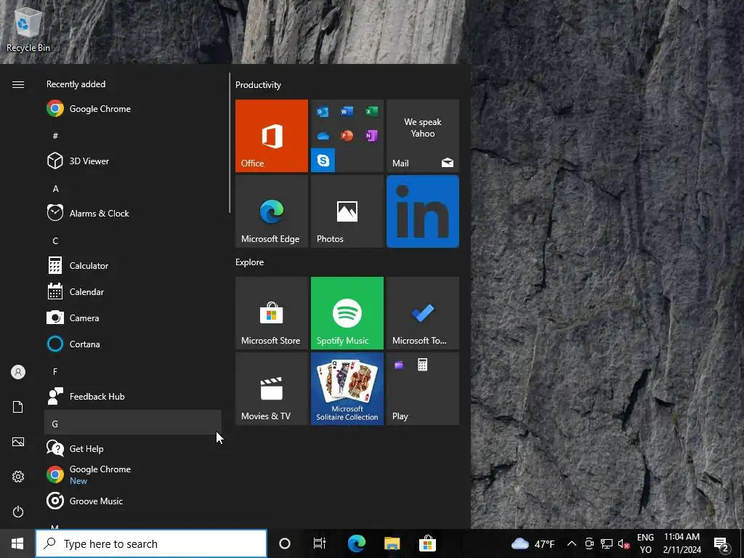744x558 pixels.
Task: Show hidden tray icons
Action: pyautogui.click(x=572, y=543)
